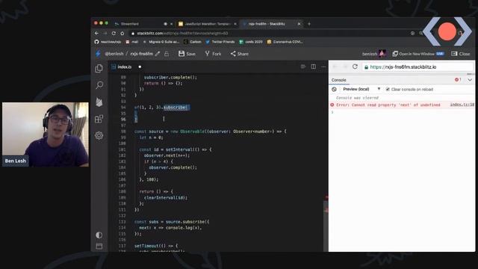Close the preview pane with Close button
The height and width of the screenshot is (269, 478).
pyautogui.click(x=461, y=54)
